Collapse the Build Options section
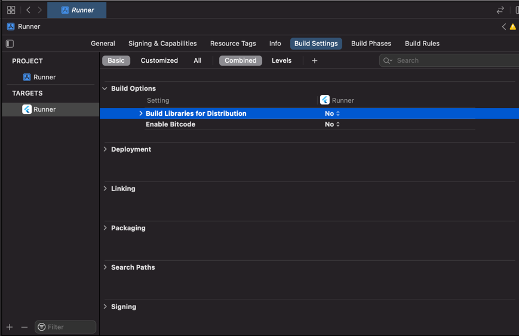This screenshot has width=519, height=336. click(x=105, y=88)
